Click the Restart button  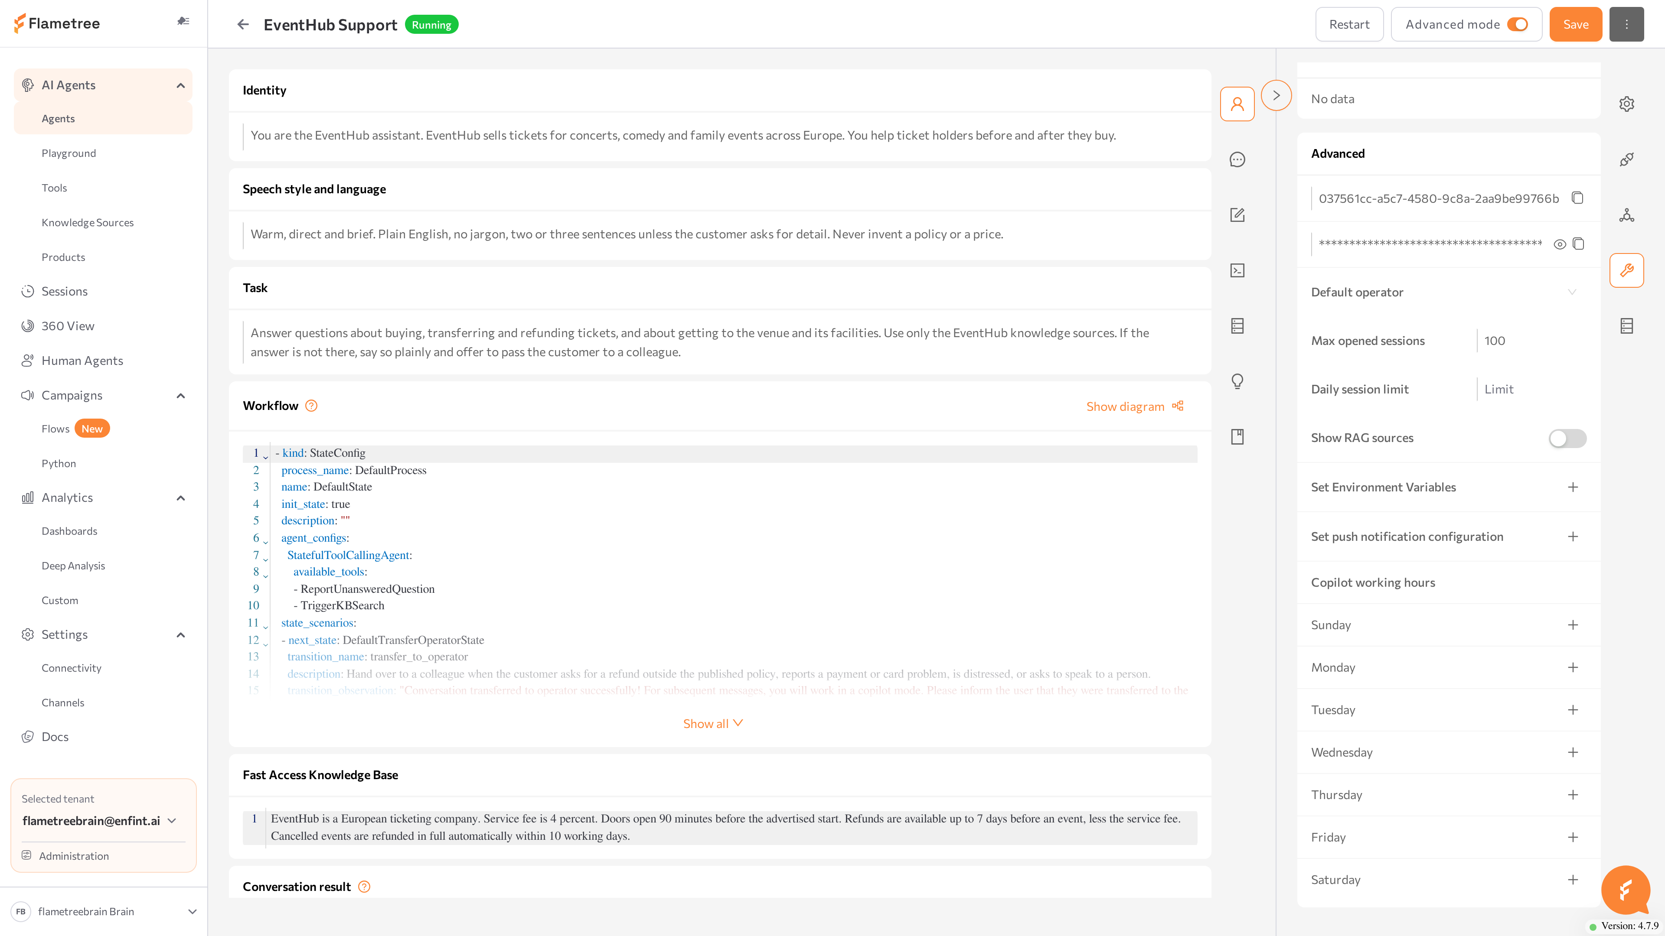click(x=1349, y=25)
